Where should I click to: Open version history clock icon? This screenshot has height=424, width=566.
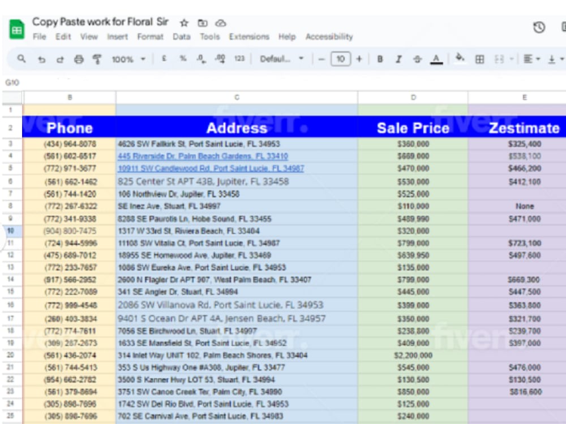pyautogui.click(x=539, y=27)
